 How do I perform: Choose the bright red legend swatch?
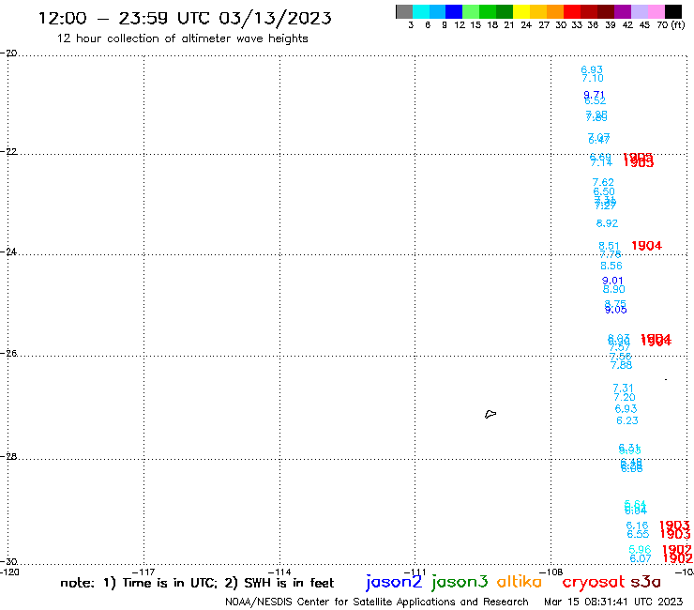pyautogui.click(x=572, y=11)
